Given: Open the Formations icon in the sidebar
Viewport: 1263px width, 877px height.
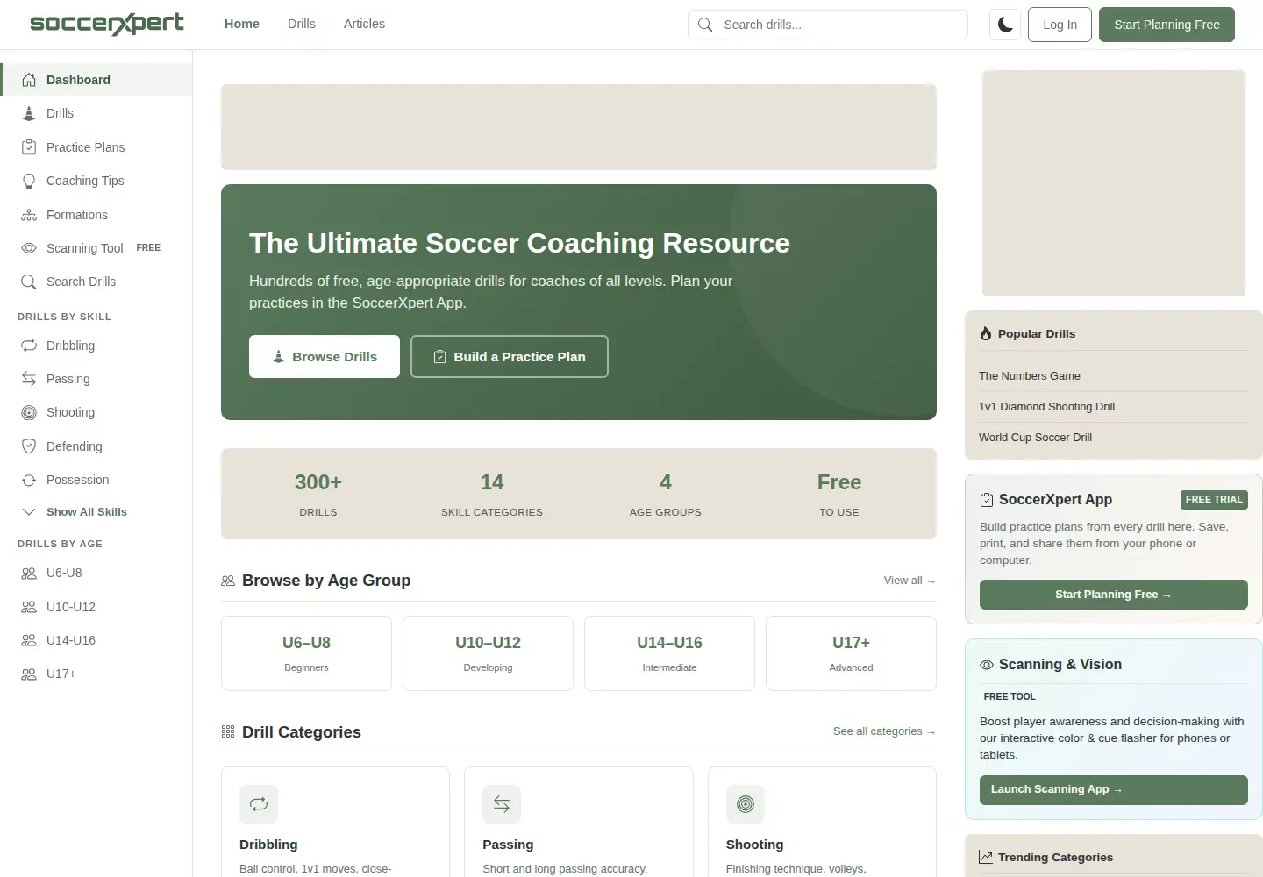Looking at the screenshot, I should [x=29, y=215].
